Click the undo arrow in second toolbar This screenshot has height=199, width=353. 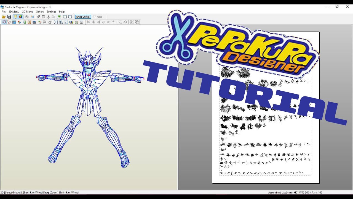tap(45, 22)
